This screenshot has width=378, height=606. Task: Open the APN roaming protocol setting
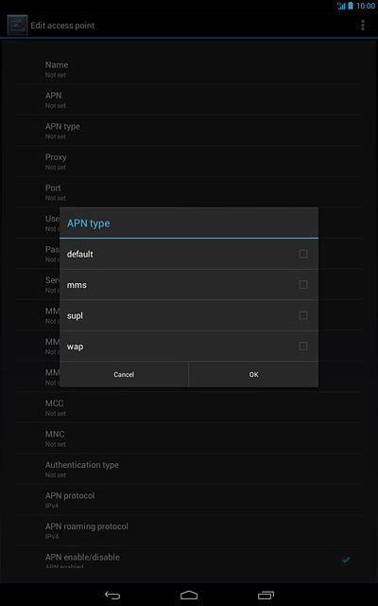pyautogui.click(x=189, y=530)
